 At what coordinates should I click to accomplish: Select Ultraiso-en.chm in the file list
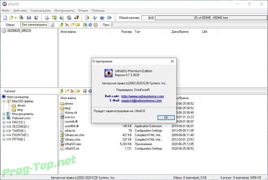(74, 135)
